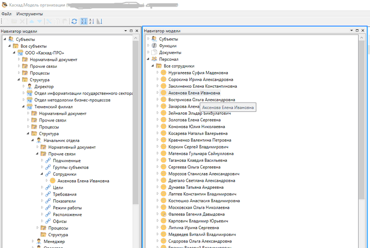Select Аксенова Елена Ивановна under Сотрудники
The height and width of the screenshot is (248, 370).
(x=83, y=181)
